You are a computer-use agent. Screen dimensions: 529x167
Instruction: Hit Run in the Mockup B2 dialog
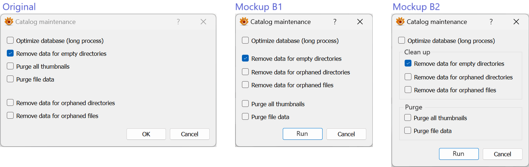click(x=459, y=154)
